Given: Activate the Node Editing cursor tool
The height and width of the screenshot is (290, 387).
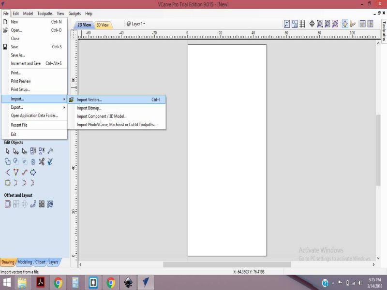Looking at the screenshot, I should pyautogui.click(x=16, y=151).
